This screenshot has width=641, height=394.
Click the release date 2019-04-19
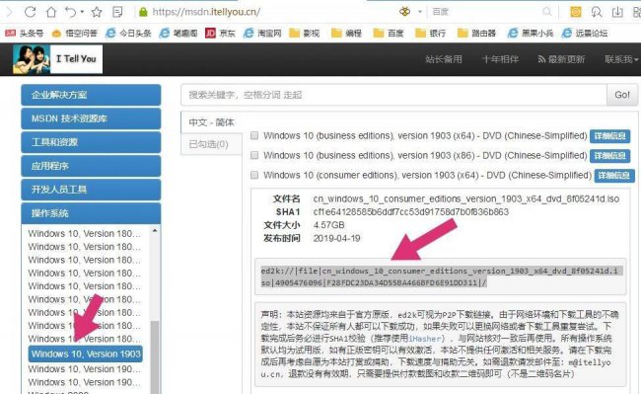336,238
